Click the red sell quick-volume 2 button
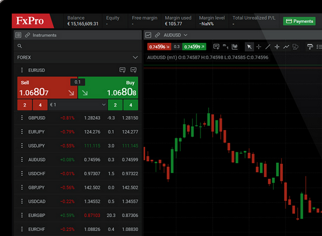 [x=25, y=105]
